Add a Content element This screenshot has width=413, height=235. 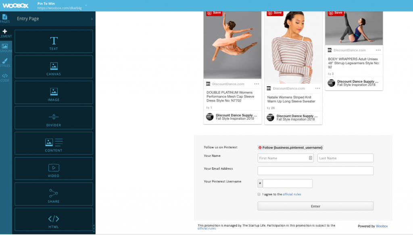[x=54, y=143]
